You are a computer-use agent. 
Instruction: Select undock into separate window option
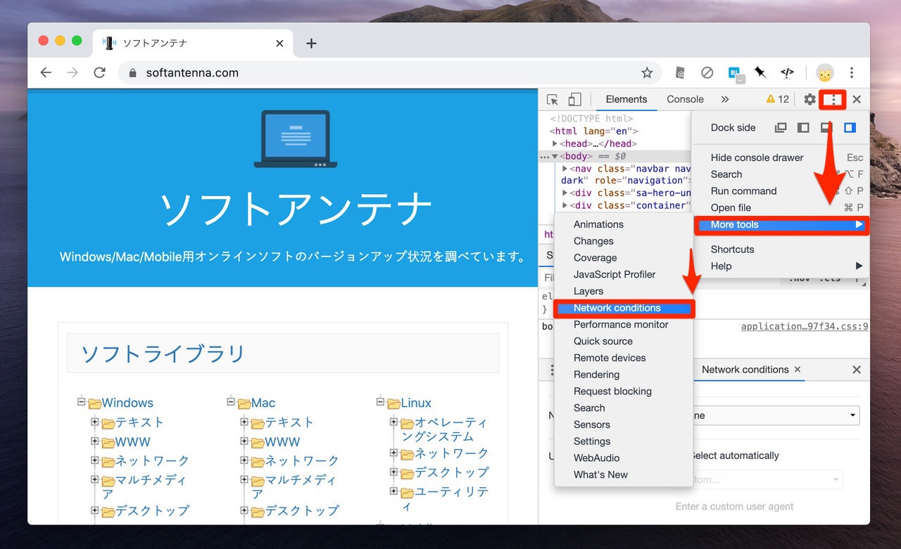tap(781, 128)
